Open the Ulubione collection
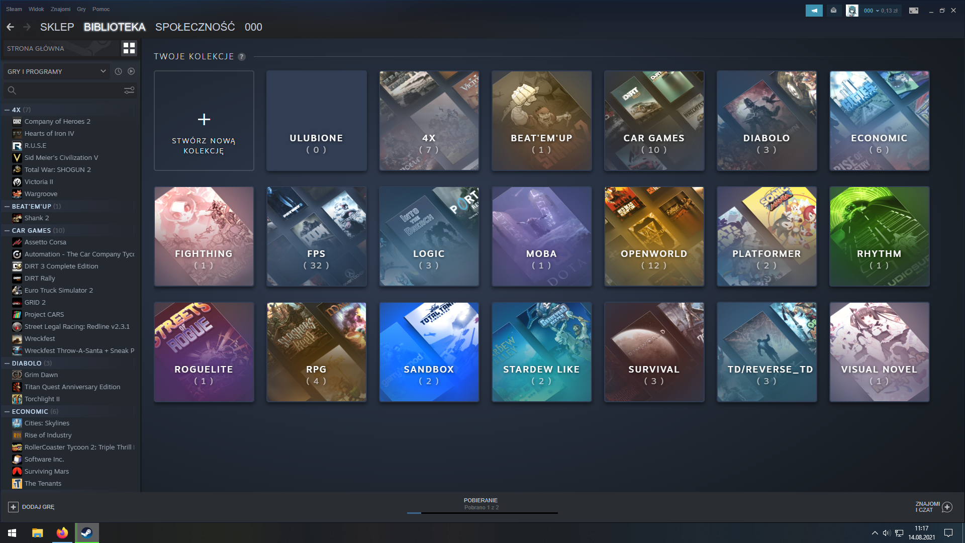 coord(317,121)
